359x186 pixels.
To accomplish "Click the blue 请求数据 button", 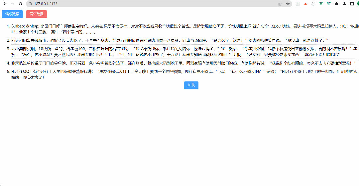I will coord(12,14).
